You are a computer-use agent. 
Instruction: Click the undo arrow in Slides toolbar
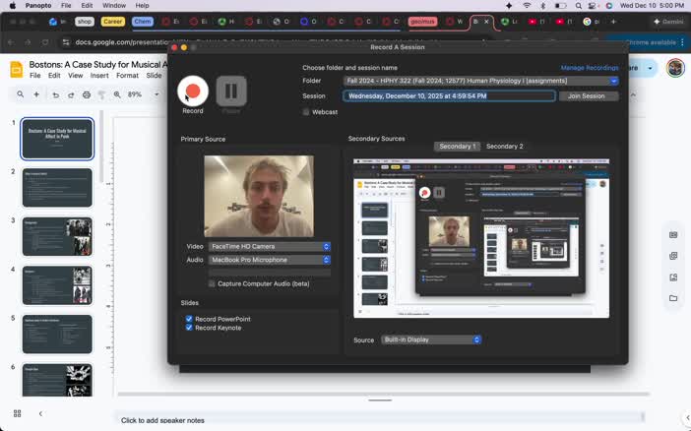(55, 94)
